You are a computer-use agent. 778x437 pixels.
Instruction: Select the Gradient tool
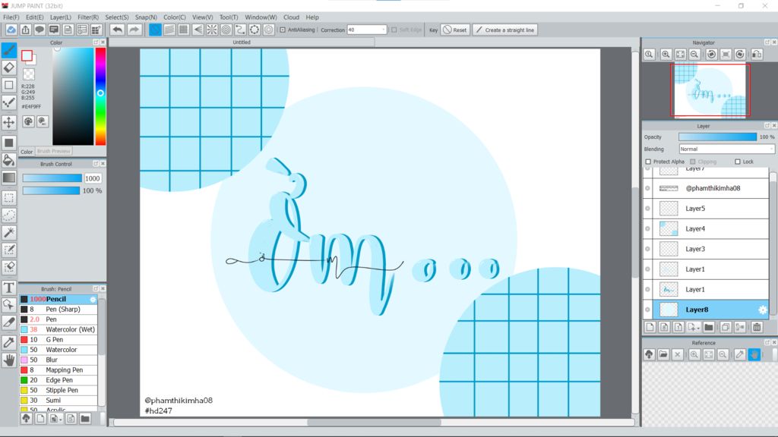tap(9, 178)
